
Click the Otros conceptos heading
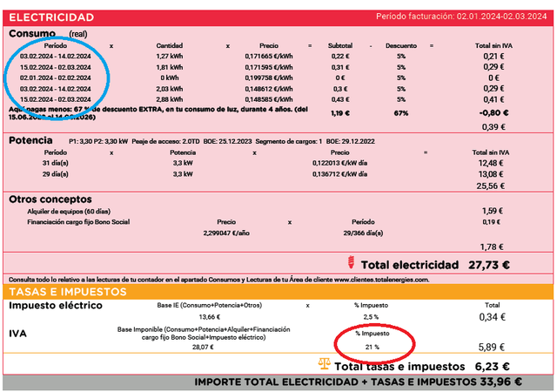[50, 199]
